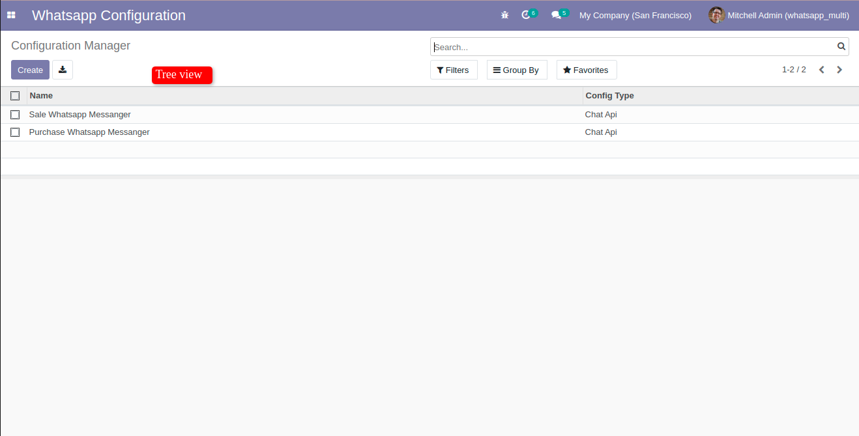Viewport: 859px width, 436px height.
Task: Check the Sale Whatsapp Messanger row checkbox
Action: click(15, 115)
